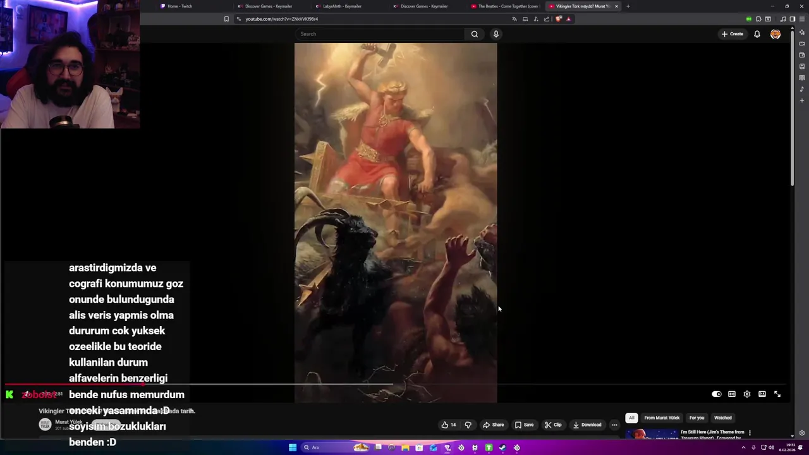Screen dimensions: 809x455
Task: Open the Brave Shields lion icon
Action: pos(559,19)
